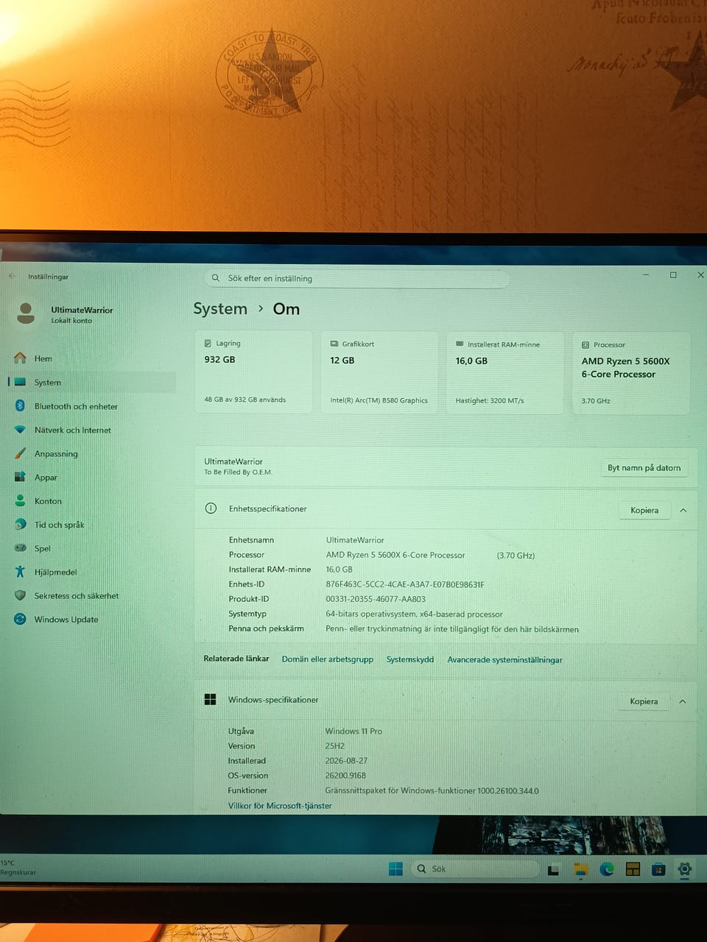Click the taskbar Sök search box
The image size is (707, 942).
475,869
